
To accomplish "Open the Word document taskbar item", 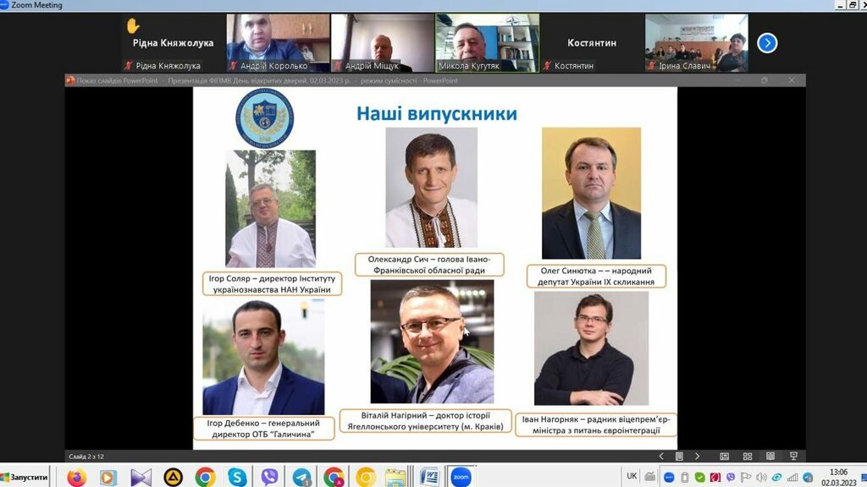I will coord(428,477).
